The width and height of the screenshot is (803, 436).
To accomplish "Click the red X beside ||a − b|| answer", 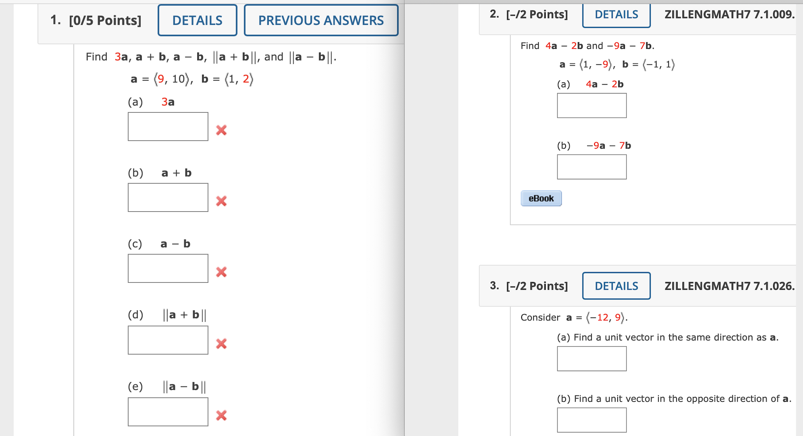I will click(x=221, y=415).
